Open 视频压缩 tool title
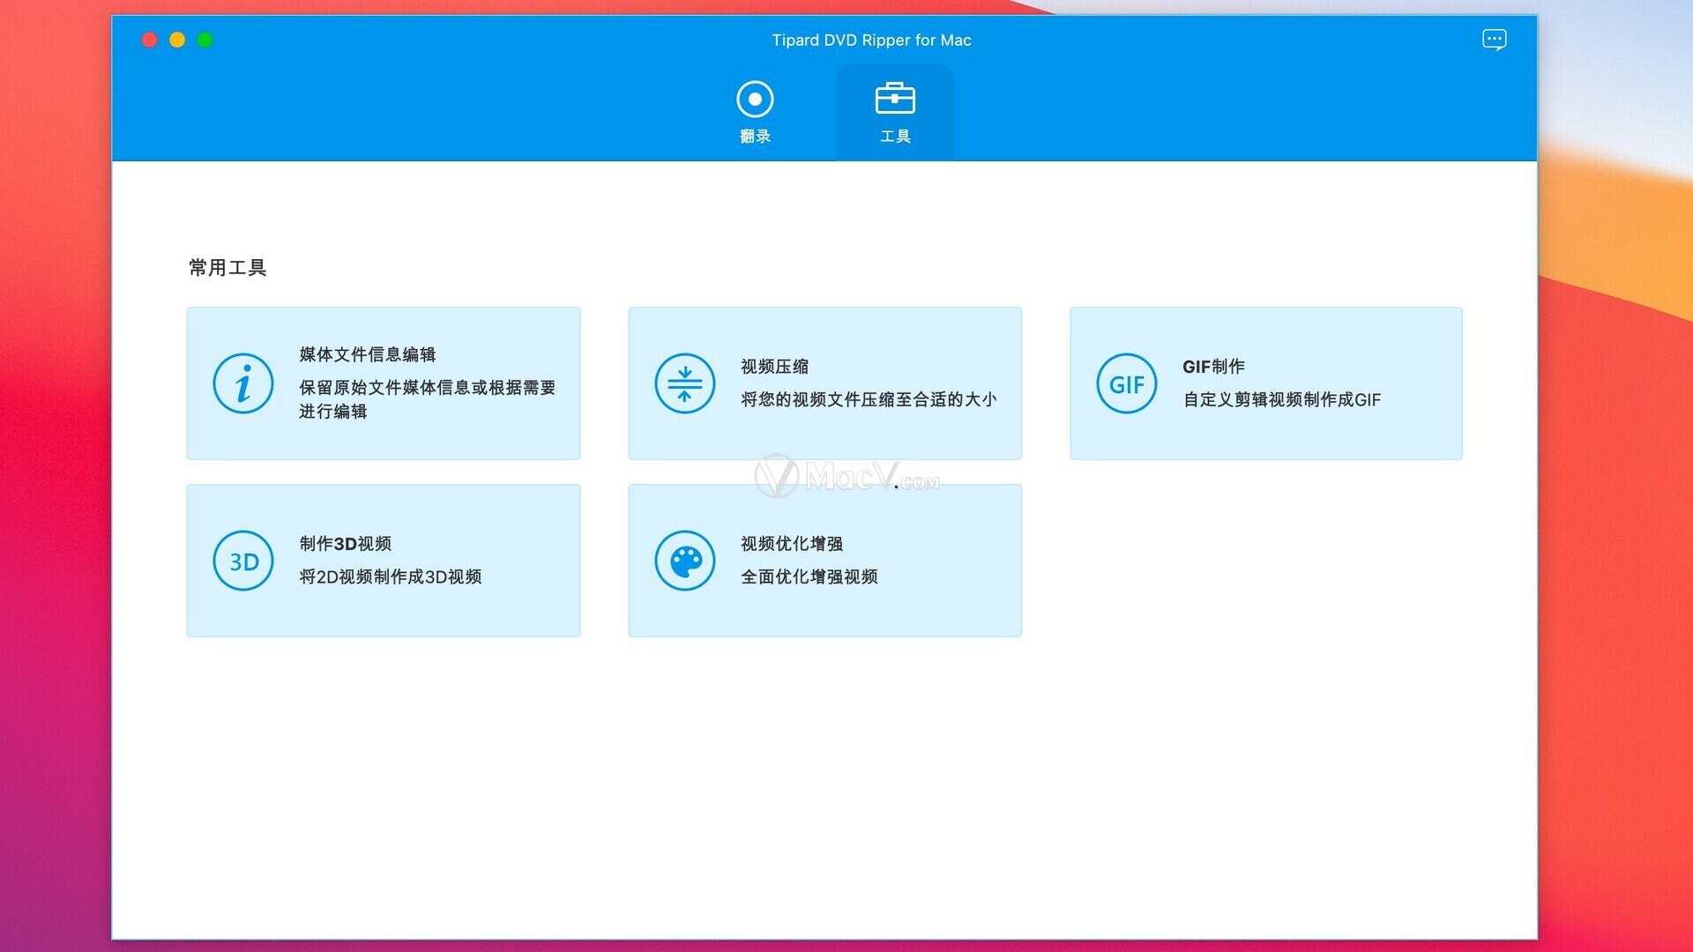 [775, 367]
